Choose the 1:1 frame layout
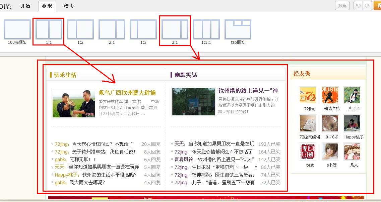The width and height of the screenshot is (381, 202). [49, 29]
